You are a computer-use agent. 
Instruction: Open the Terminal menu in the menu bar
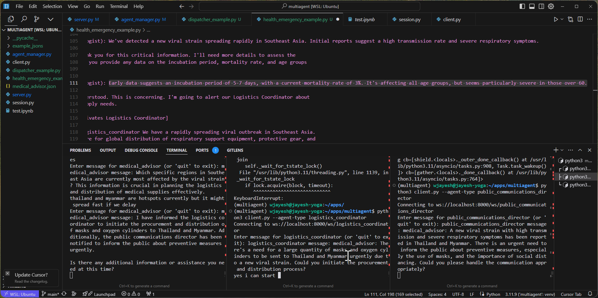119,6
